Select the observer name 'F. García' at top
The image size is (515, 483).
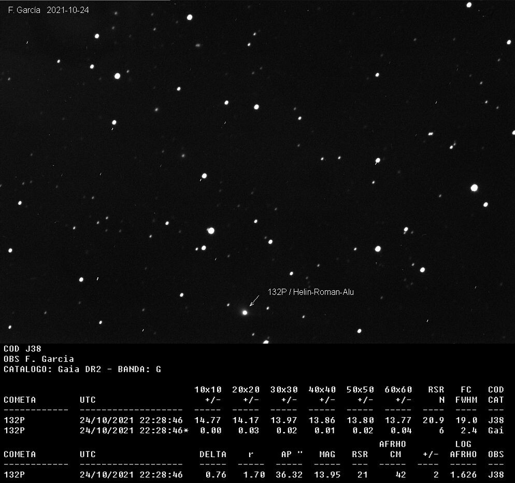pyautogui.click(x=24, y=10)
